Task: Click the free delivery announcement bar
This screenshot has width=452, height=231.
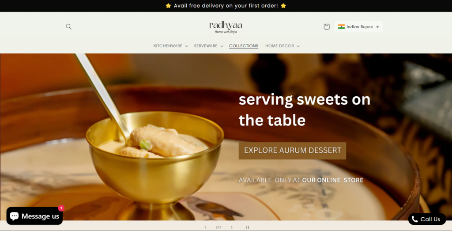Action: (226, 6)
